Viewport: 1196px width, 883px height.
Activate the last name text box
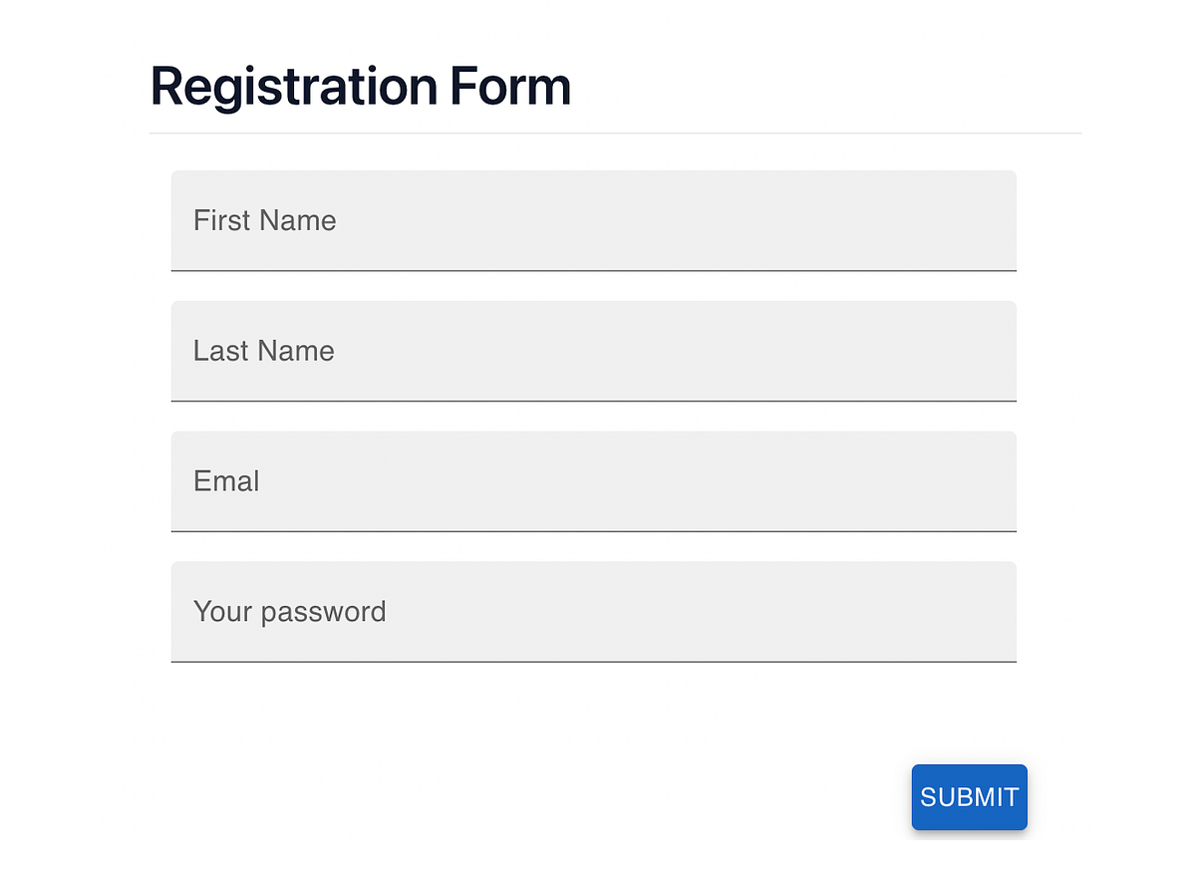[594, 351]
